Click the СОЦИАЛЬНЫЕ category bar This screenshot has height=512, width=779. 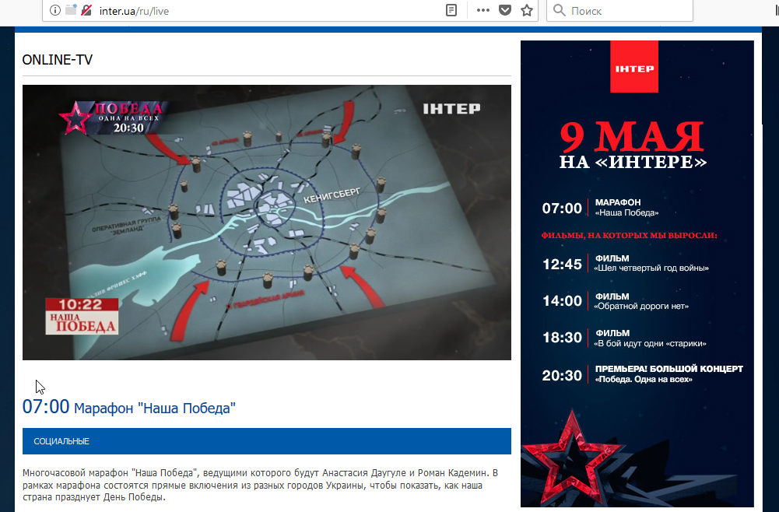tap(267, 441)
